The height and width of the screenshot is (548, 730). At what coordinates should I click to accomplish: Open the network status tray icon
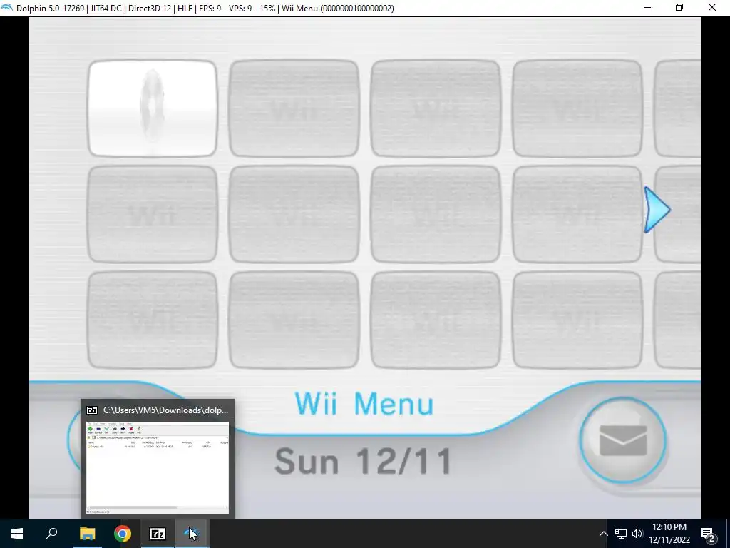[x=621, y=534]
